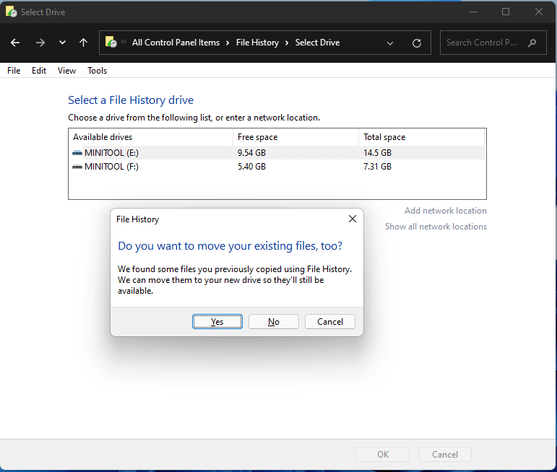Viewport: 557px width, 472px height.
Task: Open the Edit menu
Action: (x=39, y=71)
